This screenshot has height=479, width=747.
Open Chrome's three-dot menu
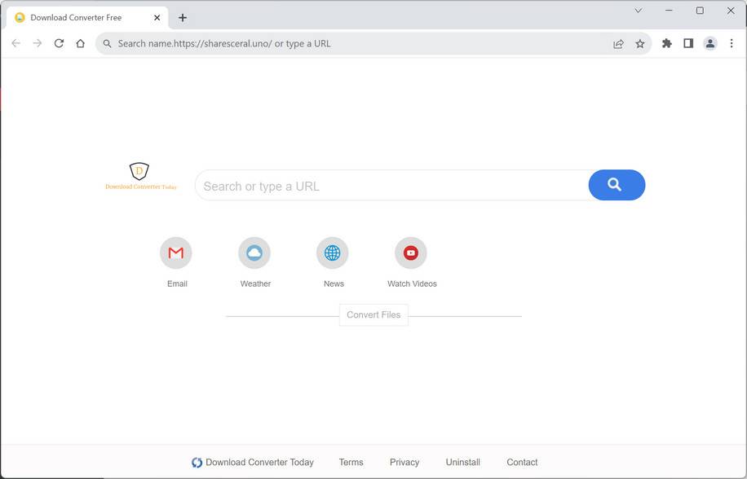(731, 43)
